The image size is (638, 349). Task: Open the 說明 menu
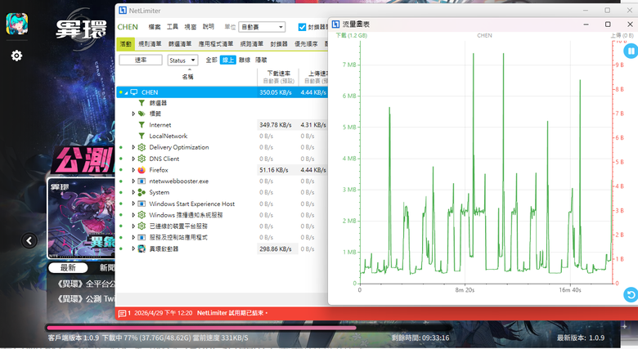click(209, 27)
